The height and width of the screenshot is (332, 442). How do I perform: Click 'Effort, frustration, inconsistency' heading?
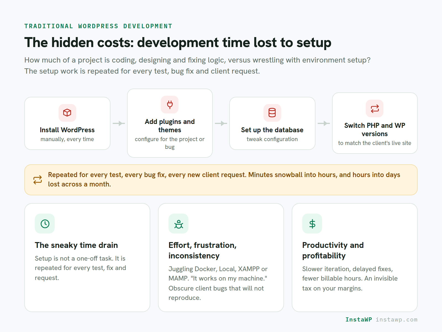[x=202, y=250]
